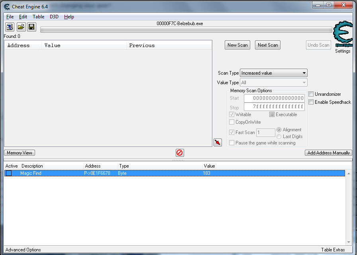Viewport: 357px width, 255px height.
Task: Select the Last Digits radio button
Action: (279, 136)
